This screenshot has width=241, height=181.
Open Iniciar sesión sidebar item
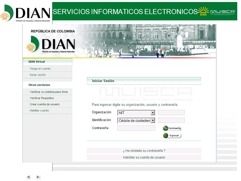click(x=47, y=75)
